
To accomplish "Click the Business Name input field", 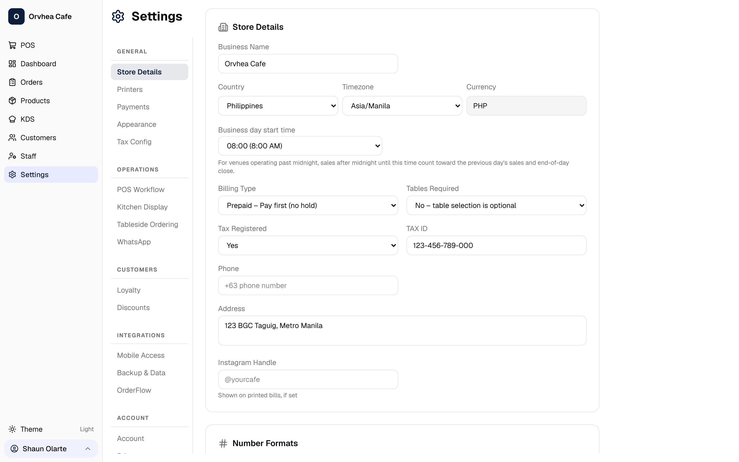I will 308,64.
